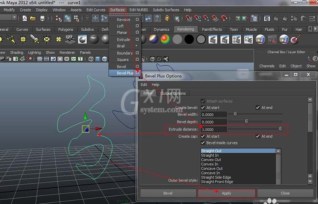This screenshot has height=204, width=318.
Task: Create a directional light from the shelf
Action: click(x=11, y=39)
